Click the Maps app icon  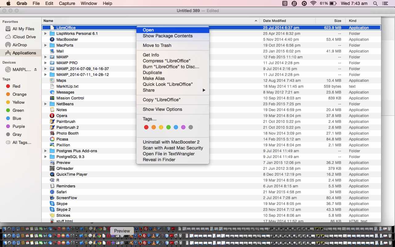tap(52, 81)
